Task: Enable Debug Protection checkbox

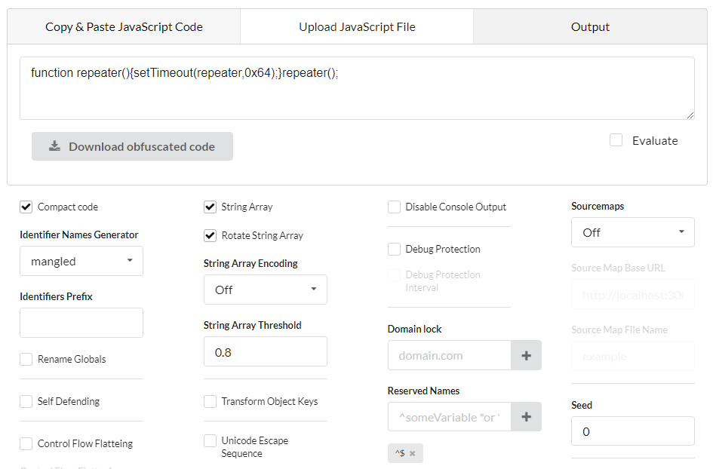Action: (x=395, y=249)
